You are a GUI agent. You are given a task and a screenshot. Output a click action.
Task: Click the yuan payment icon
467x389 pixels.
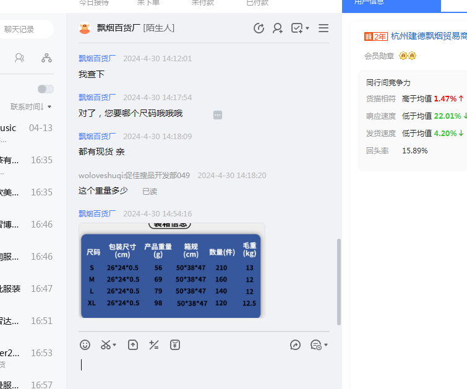(x=175, y=345)
